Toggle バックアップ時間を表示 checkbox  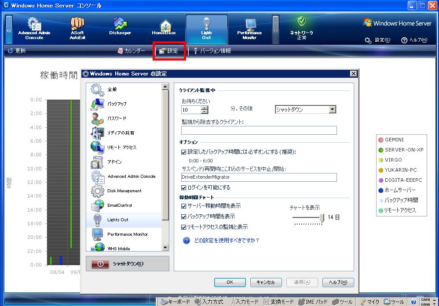(184, 216)
